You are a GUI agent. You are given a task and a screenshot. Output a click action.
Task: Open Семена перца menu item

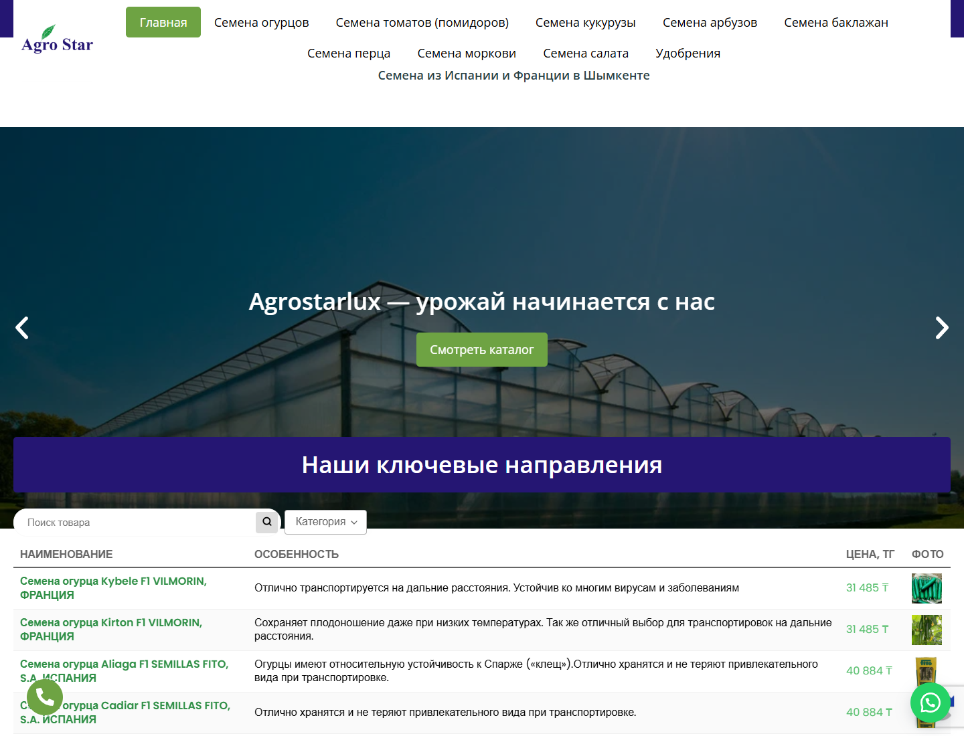tap(349, 53)
